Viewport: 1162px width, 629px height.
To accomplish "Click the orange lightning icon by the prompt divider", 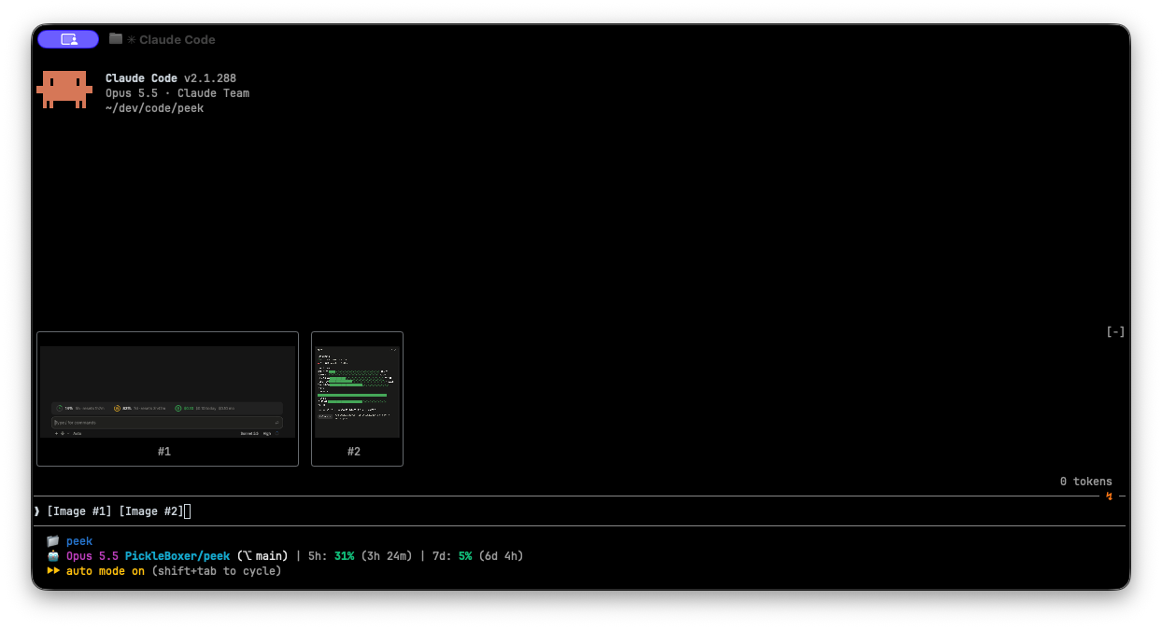I will pyautogui.click(x=1109, y=496).
